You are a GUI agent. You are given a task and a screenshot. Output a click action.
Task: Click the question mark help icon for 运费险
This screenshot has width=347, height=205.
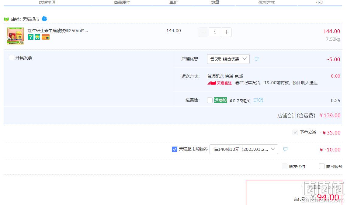(261, 100)
